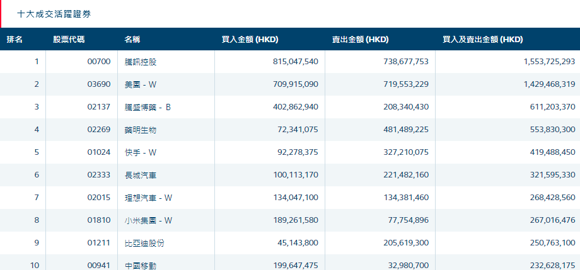Click sell amount 481,489,225

pyautogui.click(x=406, y=130)
